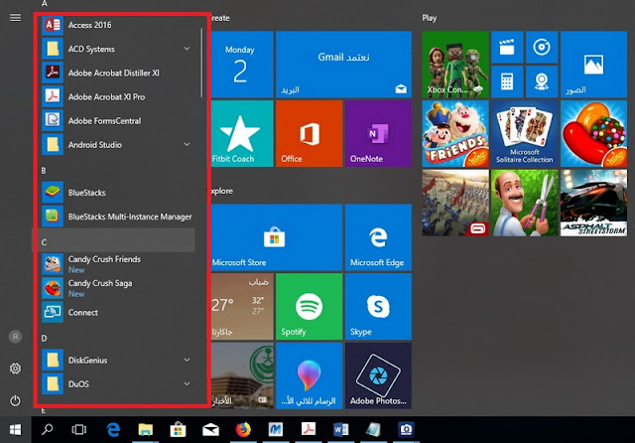Open the weather tile showing 27°
The image size is (635, 443).
[242, 306]
